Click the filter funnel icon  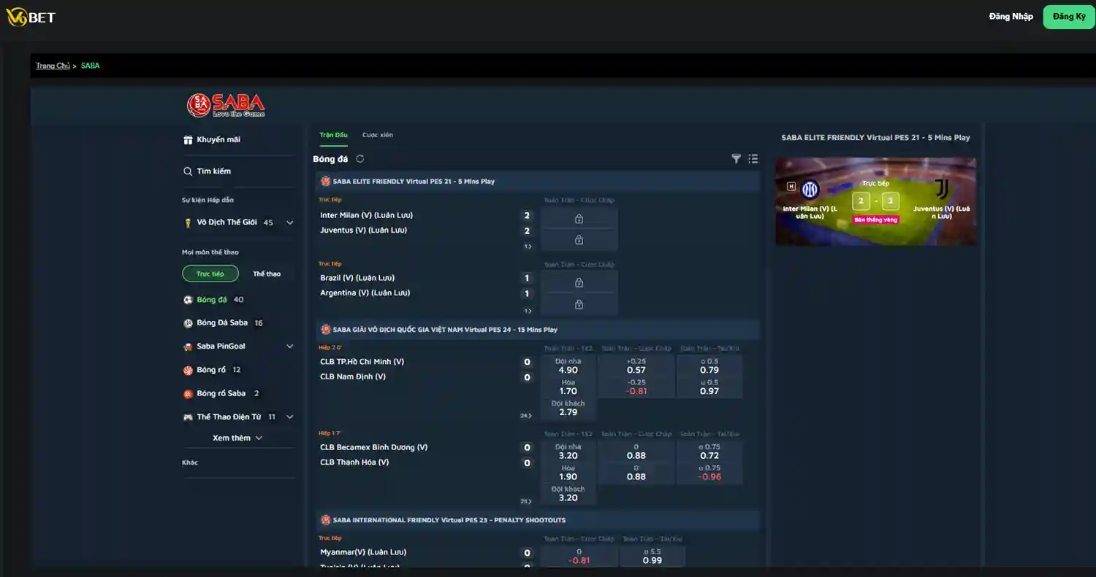[736, 158]
